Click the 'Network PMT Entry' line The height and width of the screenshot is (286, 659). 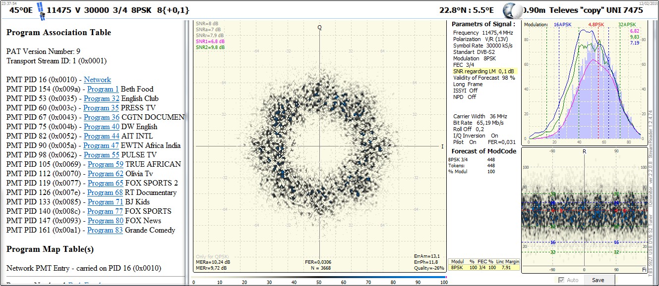(x=84, y=268)
